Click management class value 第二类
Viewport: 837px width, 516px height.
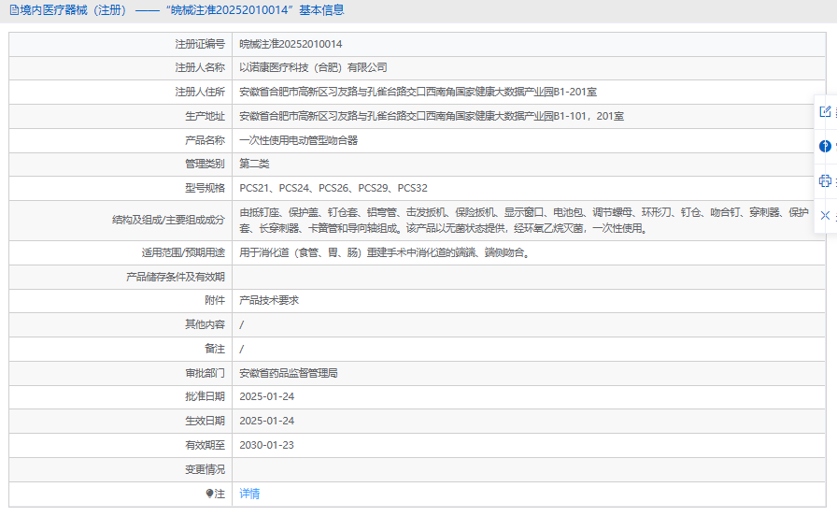coord(254,164)
